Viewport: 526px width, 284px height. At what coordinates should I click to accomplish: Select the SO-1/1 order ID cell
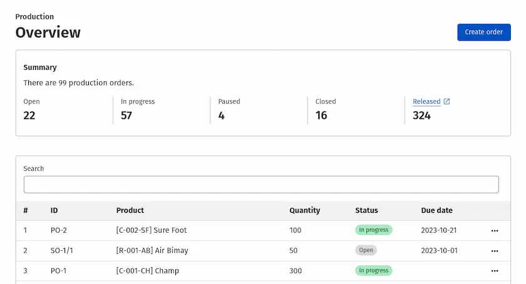click(61, 250)
